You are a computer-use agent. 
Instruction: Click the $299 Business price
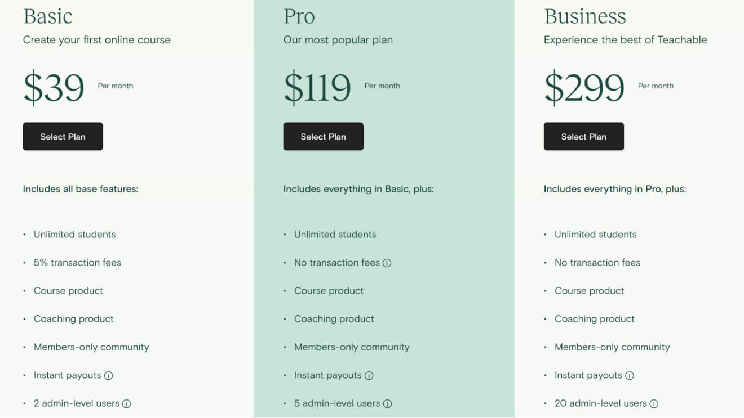pos(584,87)
